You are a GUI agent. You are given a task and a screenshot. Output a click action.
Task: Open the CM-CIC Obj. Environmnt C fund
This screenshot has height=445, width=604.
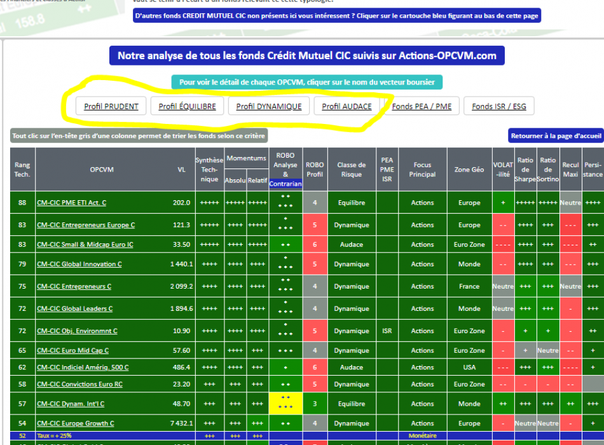77,331
